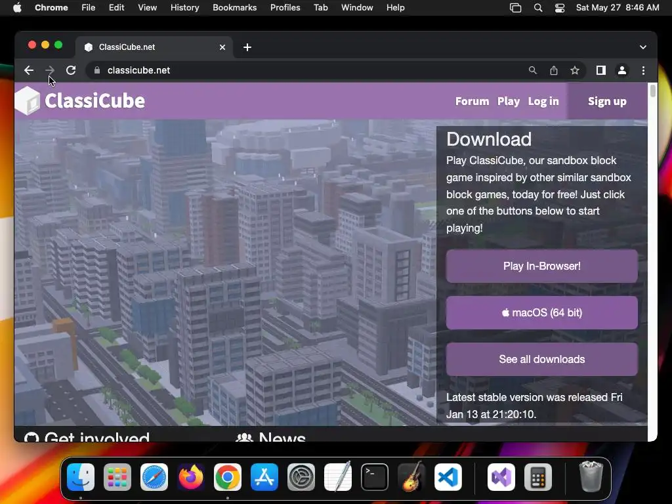The image size is (672, 504).
Task: Open Control Center in menu bar
Action: pyautogui.click(x=560, y=8)
